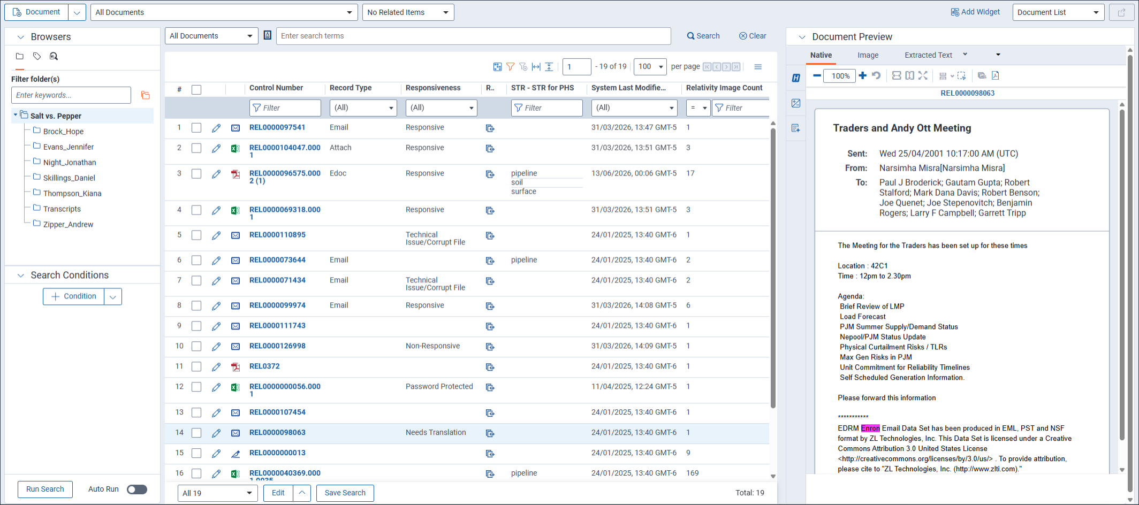Click the dictionary icon left of search box
The width and height of the screenshot is (1139, 505).
click(x=268, y=35)
